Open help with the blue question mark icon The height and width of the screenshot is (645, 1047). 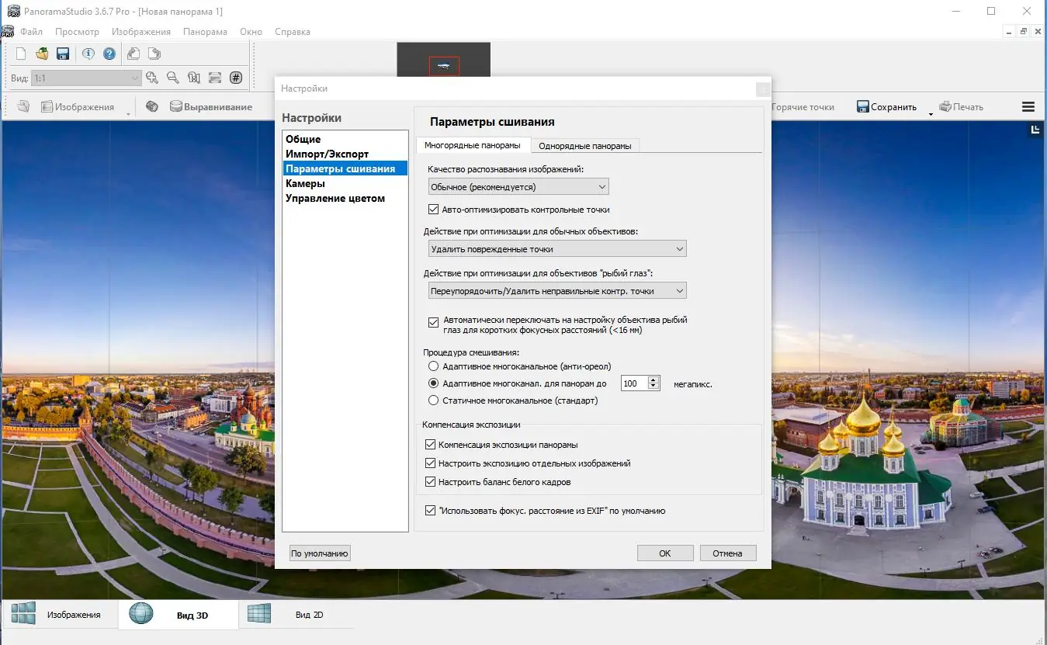(109, 54)
